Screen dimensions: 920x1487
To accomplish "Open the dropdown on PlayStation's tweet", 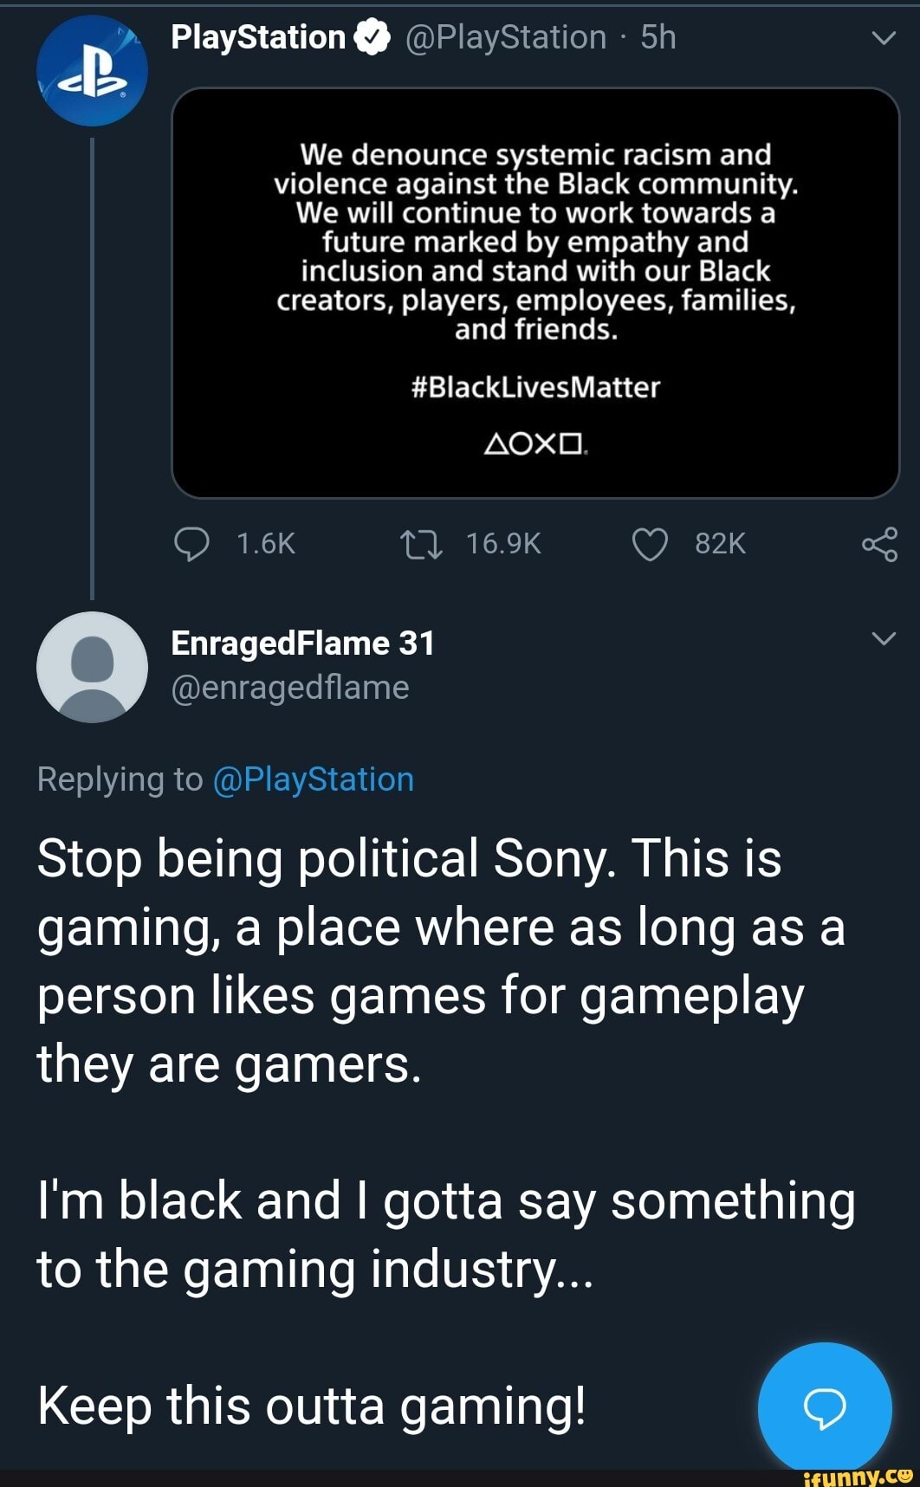I will click(x=883, y=36).
